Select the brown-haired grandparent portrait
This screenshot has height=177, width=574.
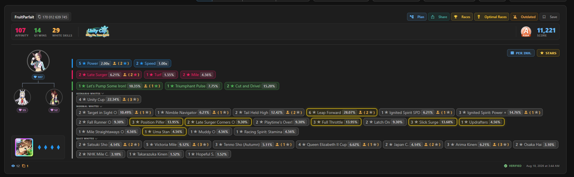tap(54, 97)
